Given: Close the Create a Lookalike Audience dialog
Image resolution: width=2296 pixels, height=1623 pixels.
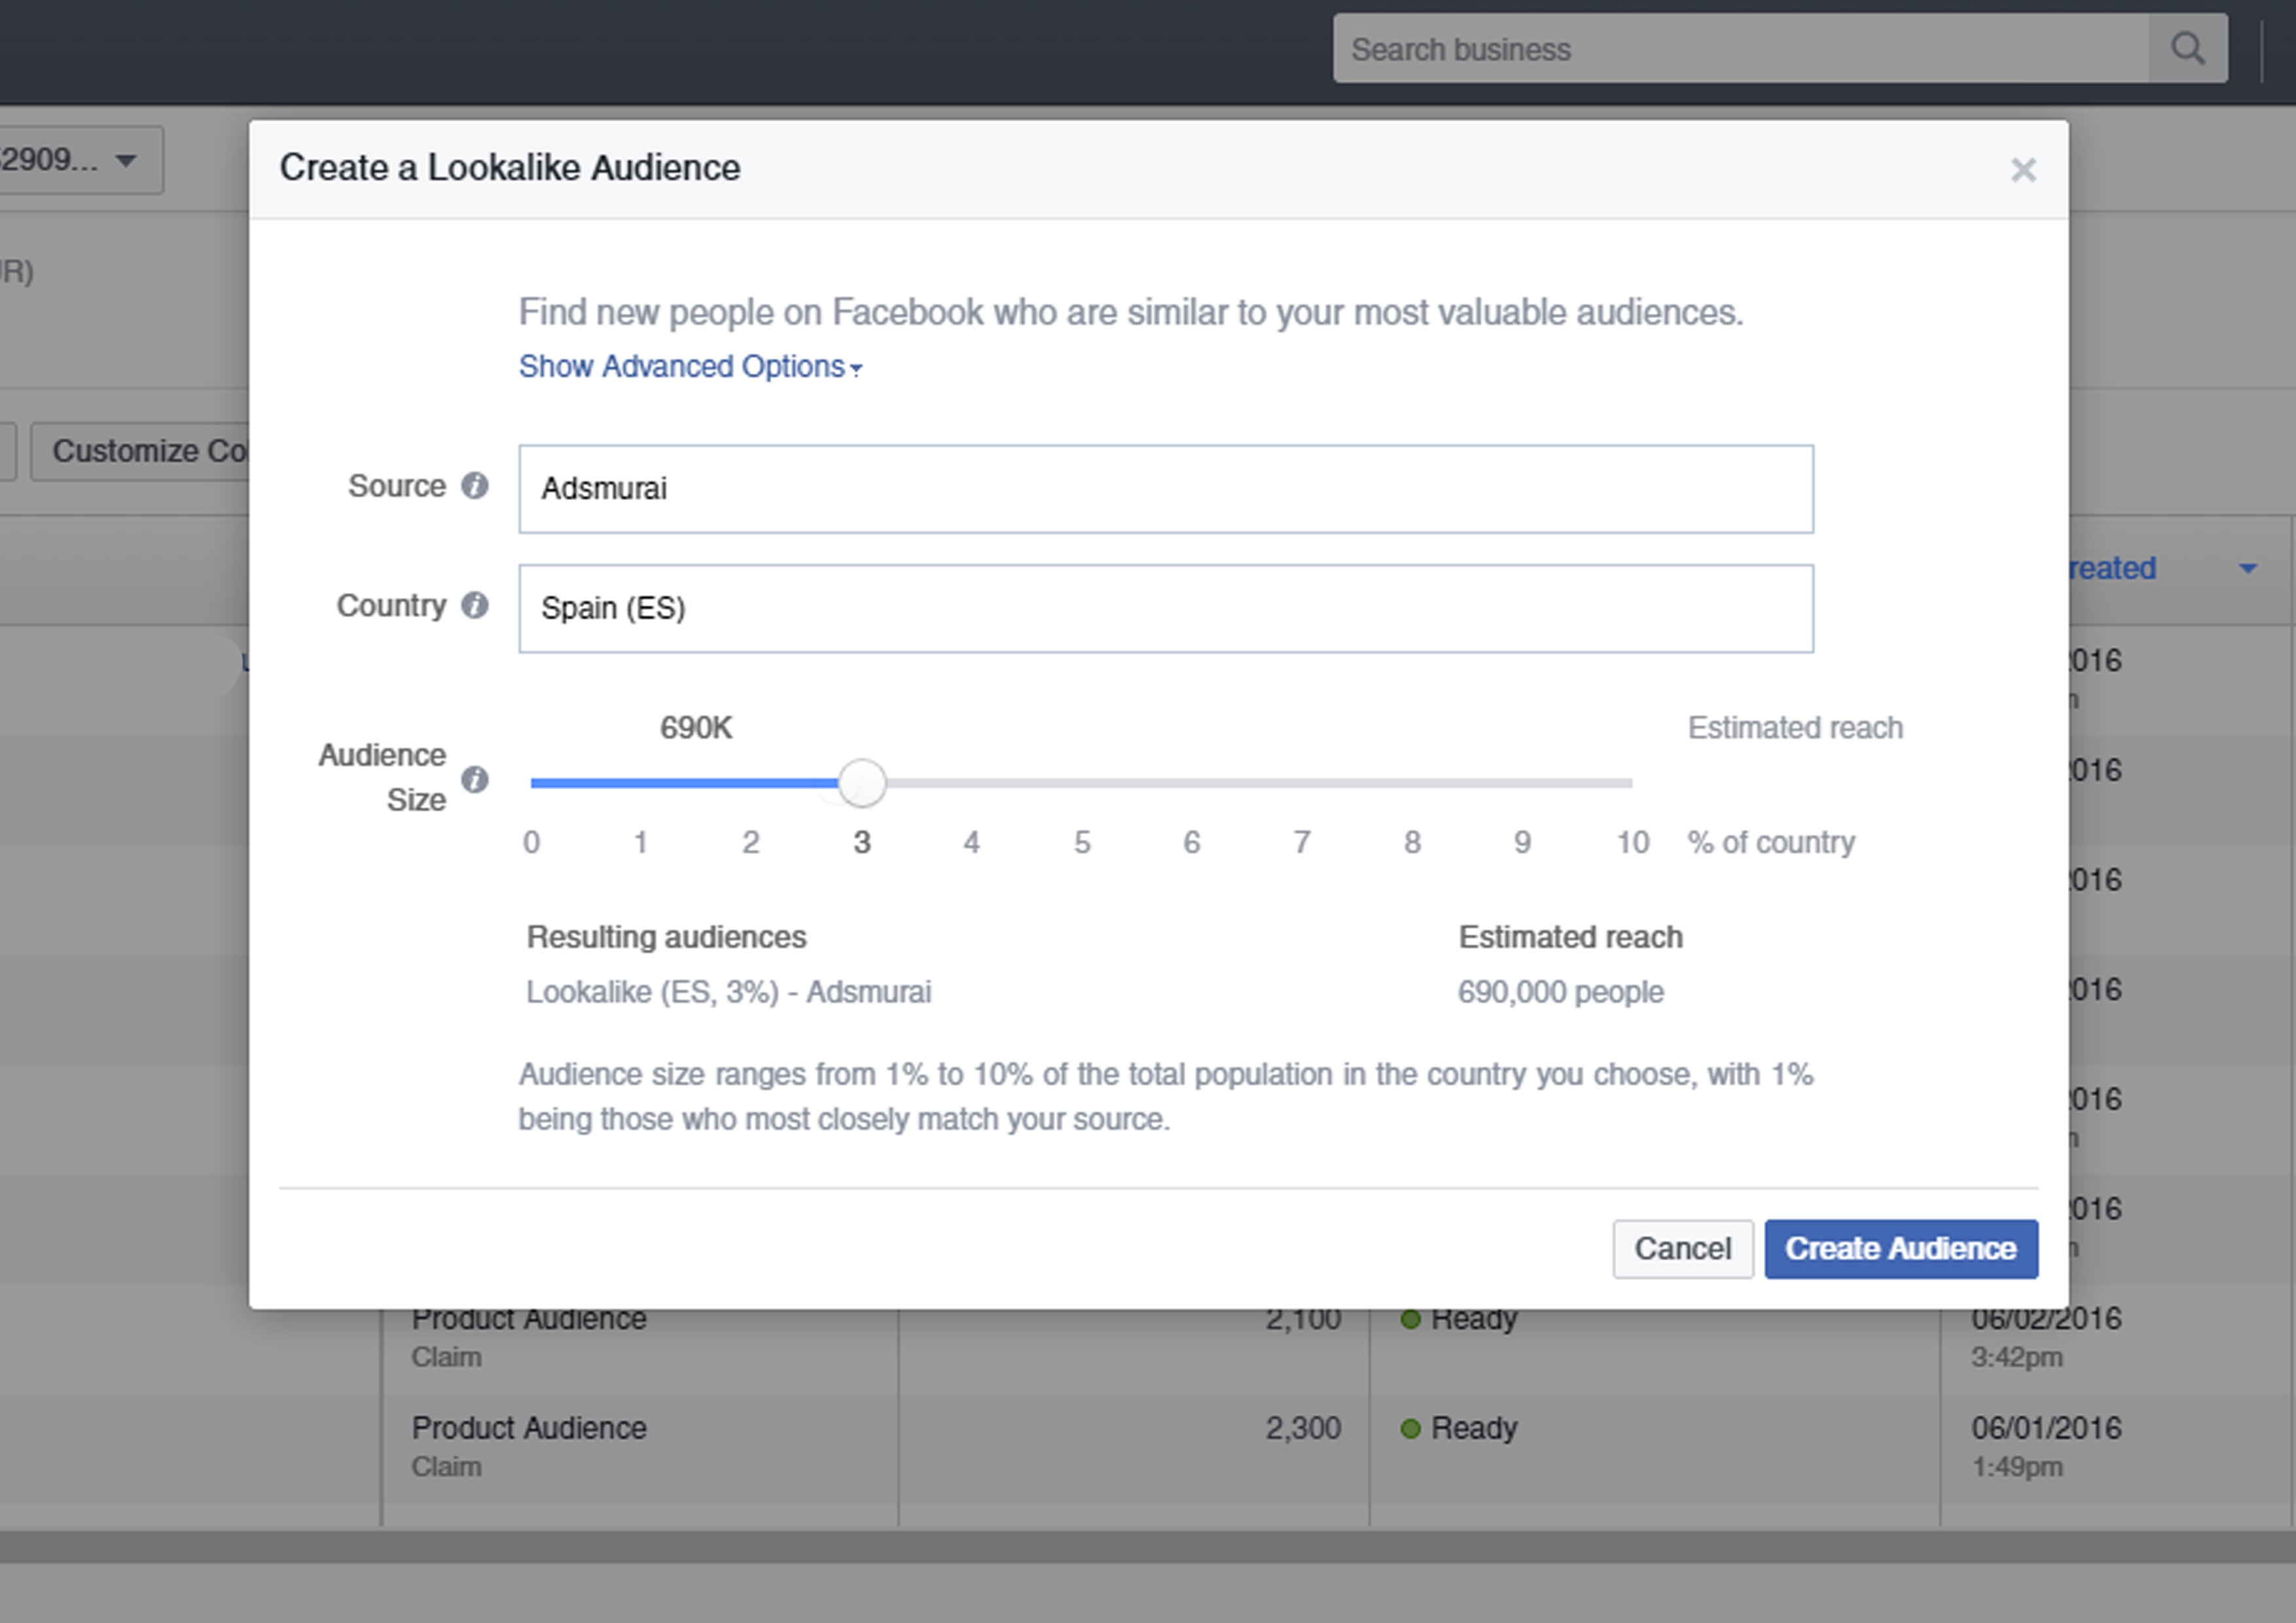Looking at the screenshot, I should [2023, 170].
